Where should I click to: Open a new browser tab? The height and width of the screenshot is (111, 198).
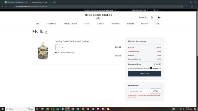[54, 2]
